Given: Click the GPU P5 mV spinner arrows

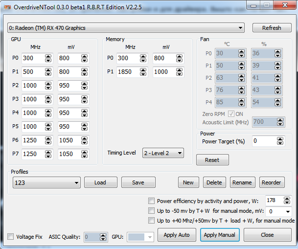Looking at the screenshot, I should coord(84,127).
